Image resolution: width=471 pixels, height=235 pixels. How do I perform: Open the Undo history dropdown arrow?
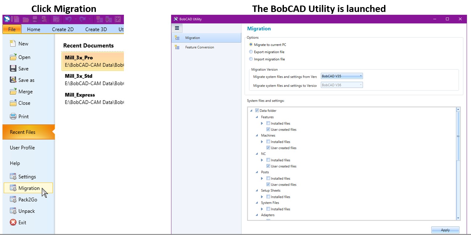click(x=75, y=19)
